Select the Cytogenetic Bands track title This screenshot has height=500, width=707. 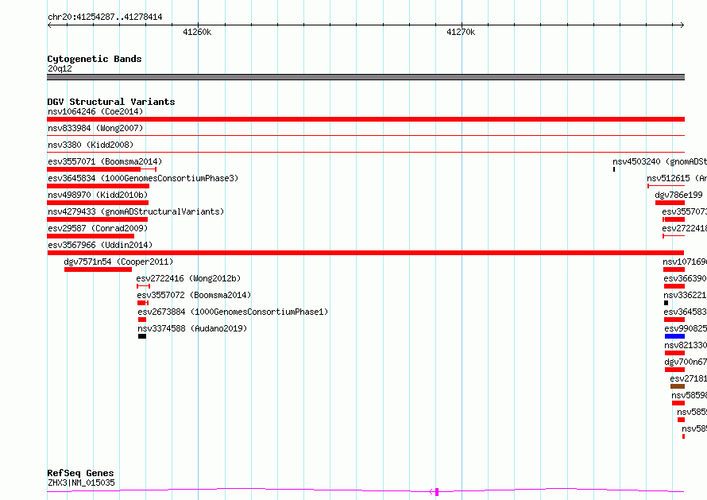click(95, 59)
